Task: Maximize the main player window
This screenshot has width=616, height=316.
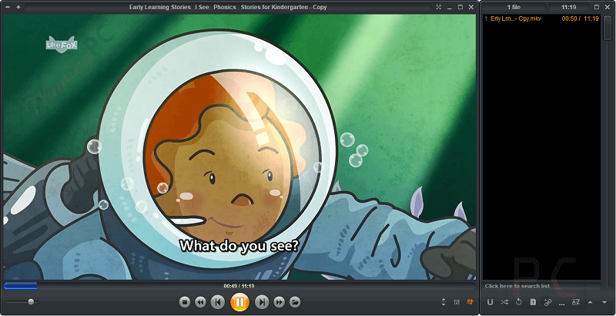Action: click(x=460, y=7)
